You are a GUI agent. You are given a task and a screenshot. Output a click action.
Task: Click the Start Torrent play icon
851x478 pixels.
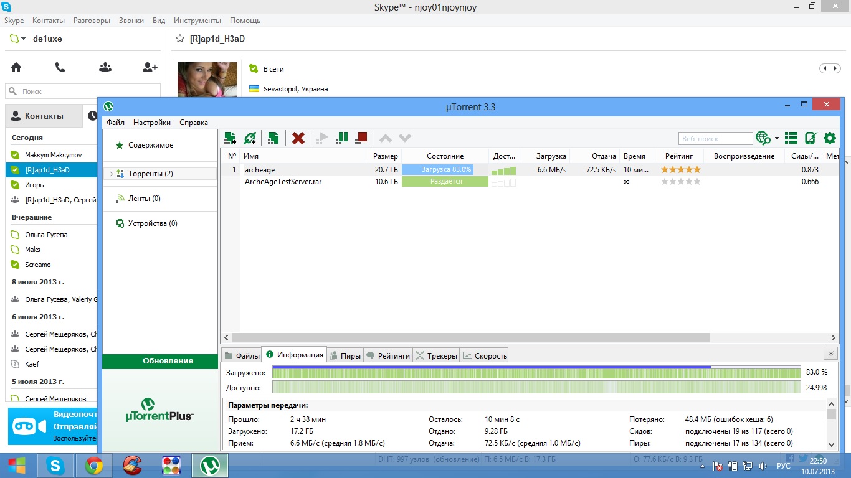pyautogui.click(x=322, y=138)
